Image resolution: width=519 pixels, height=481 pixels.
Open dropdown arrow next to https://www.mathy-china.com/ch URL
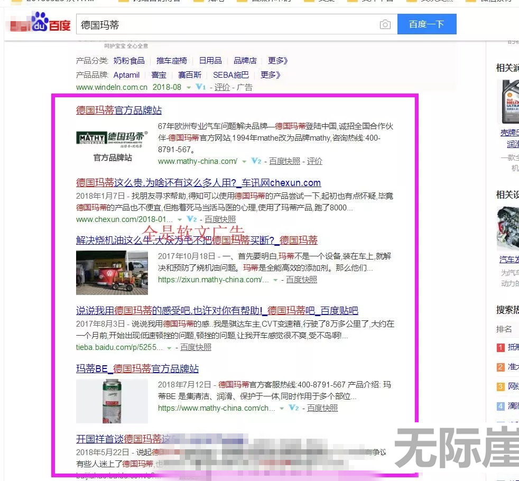coord(282,409)
